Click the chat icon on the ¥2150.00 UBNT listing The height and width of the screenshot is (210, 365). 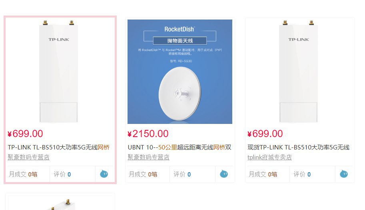point(224,174)
